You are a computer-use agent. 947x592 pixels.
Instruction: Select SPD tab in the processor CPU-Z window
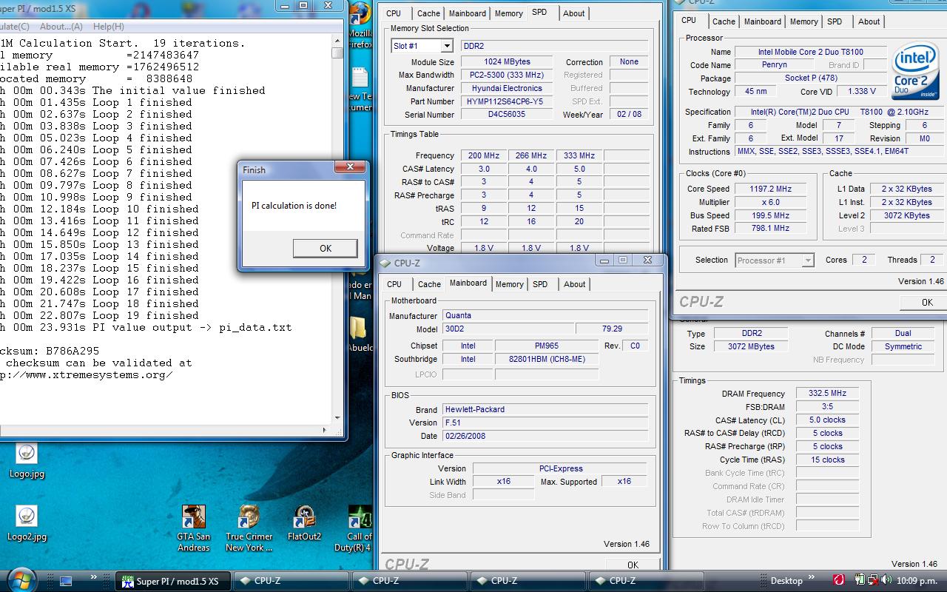pos(835,21)
